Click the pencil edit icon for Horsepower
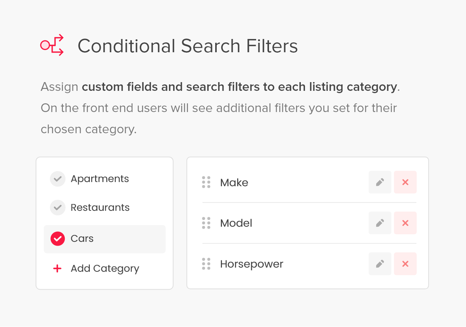The width and height of the screenshot is (466, 327). pyautogui.click(x=380, y=264)
